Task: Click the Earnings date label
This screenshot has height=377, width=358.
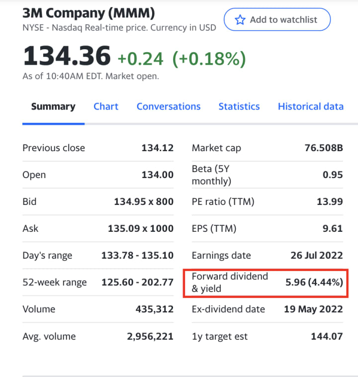Action: click(221, 256)
